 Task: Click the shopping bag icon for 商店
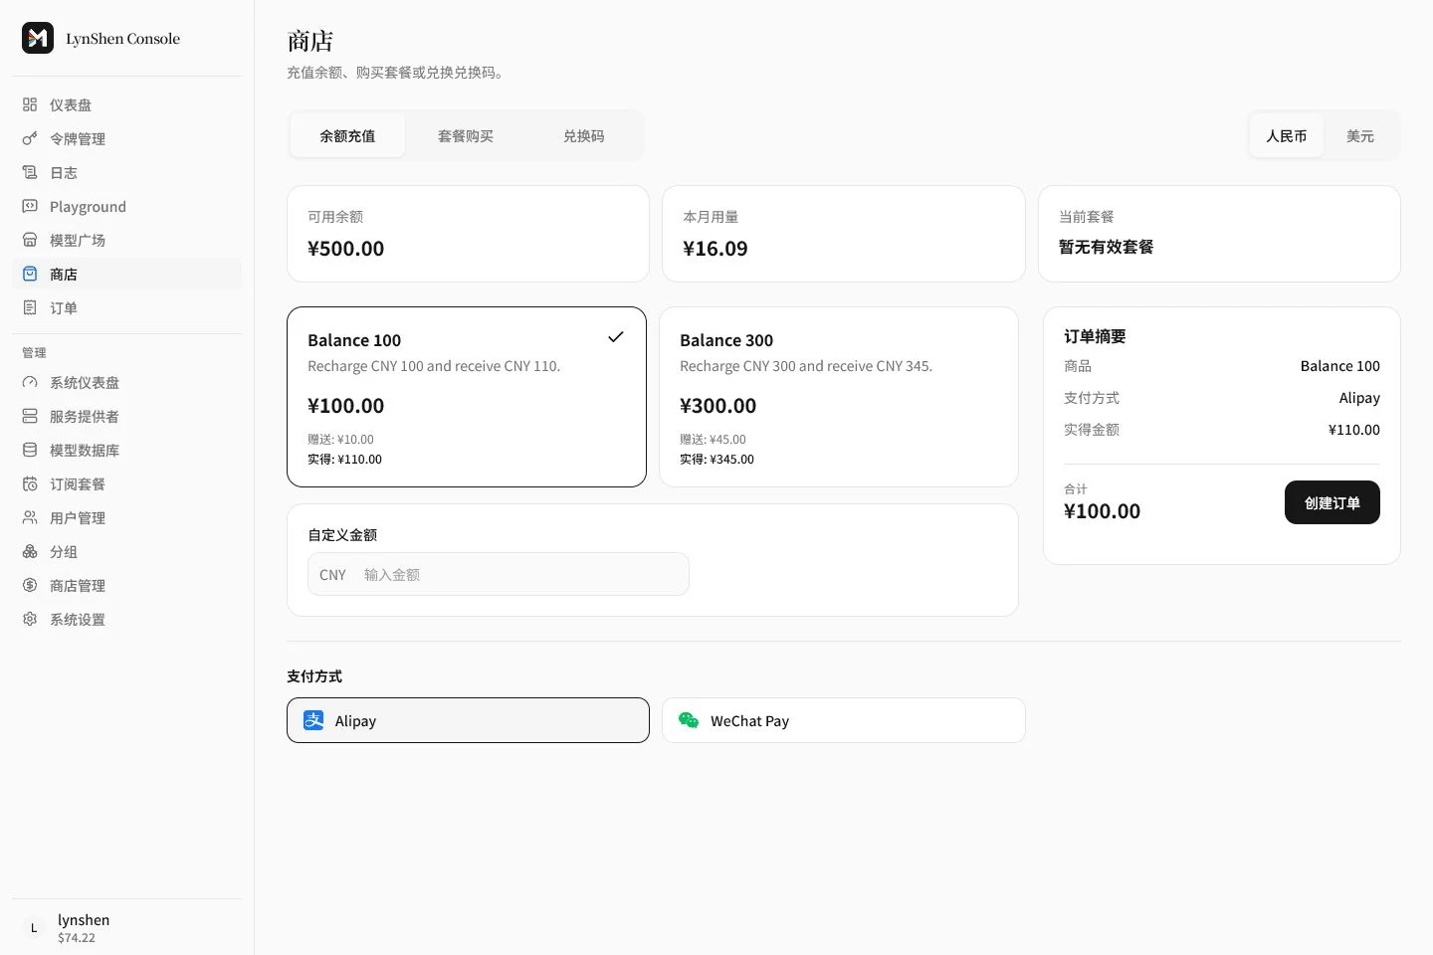[x=30, y=274]
